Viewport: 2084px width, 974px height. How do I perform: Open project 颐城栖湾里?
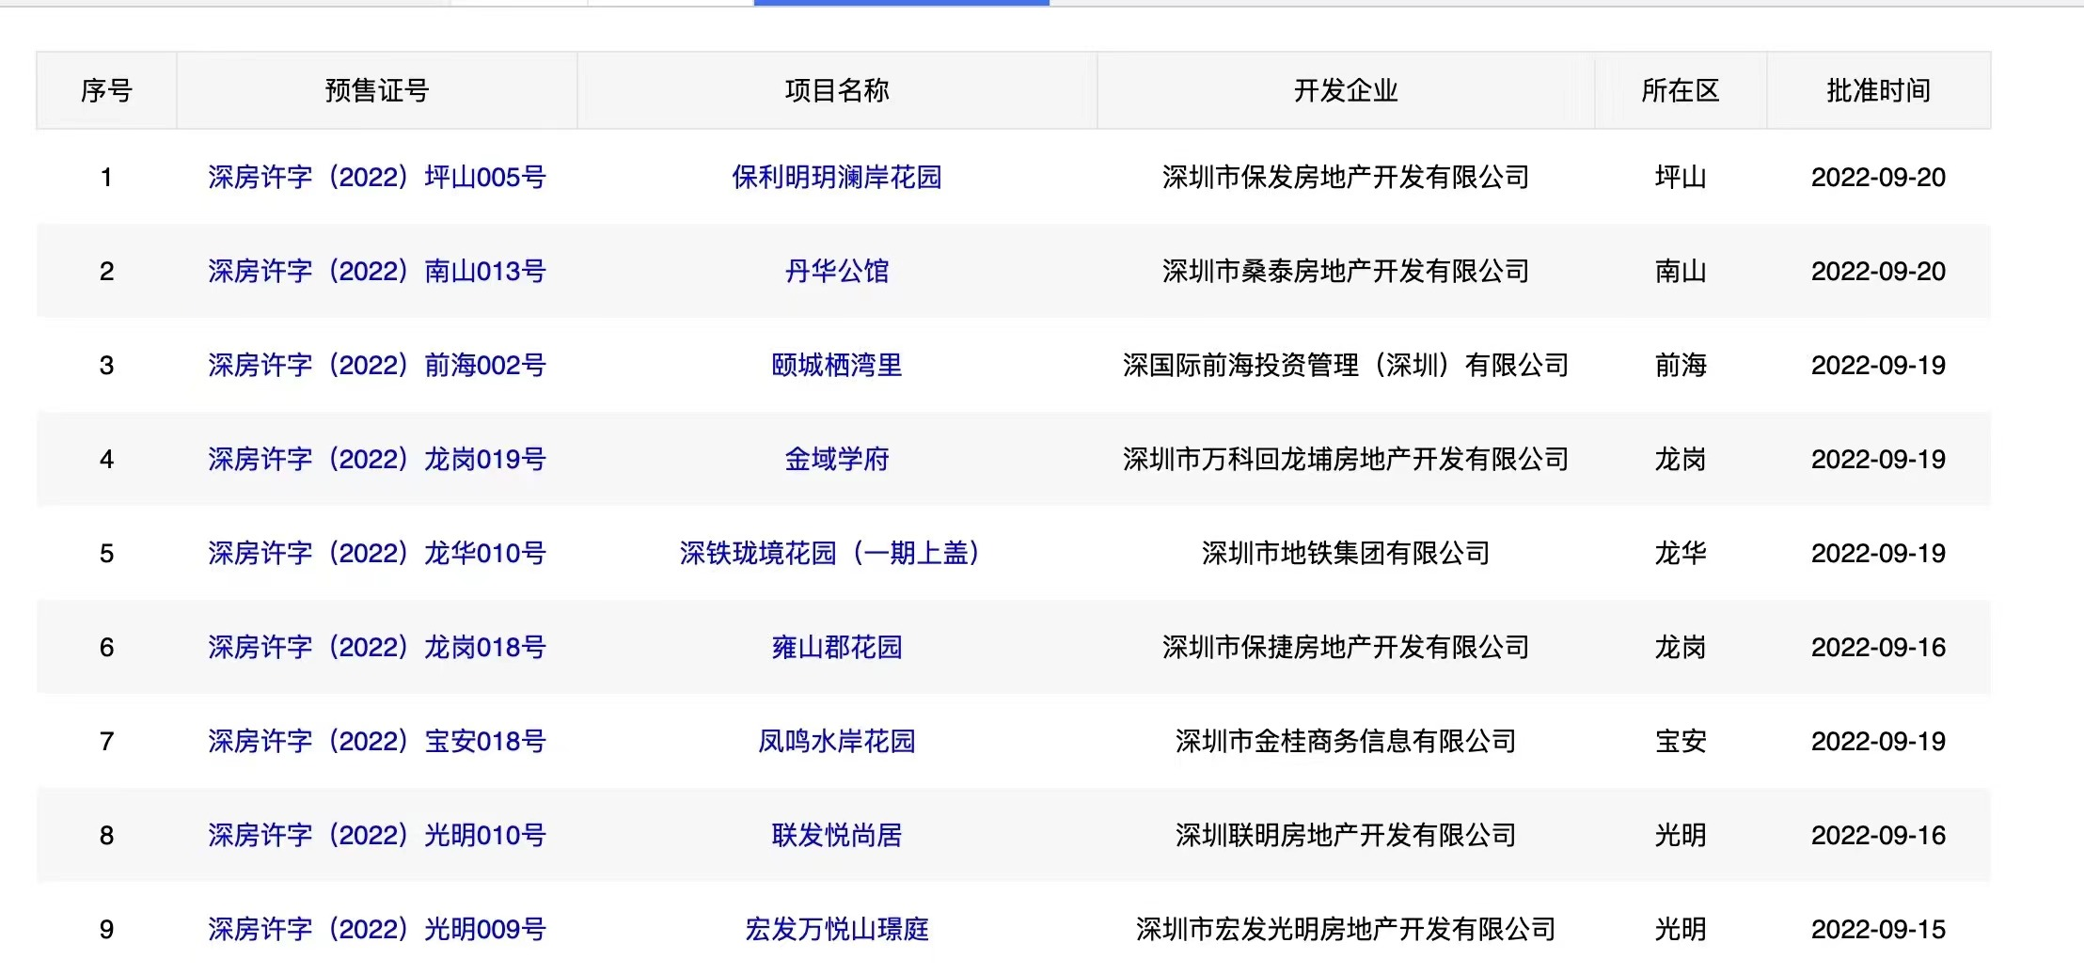pyautogui.click(x=836, y=365)
